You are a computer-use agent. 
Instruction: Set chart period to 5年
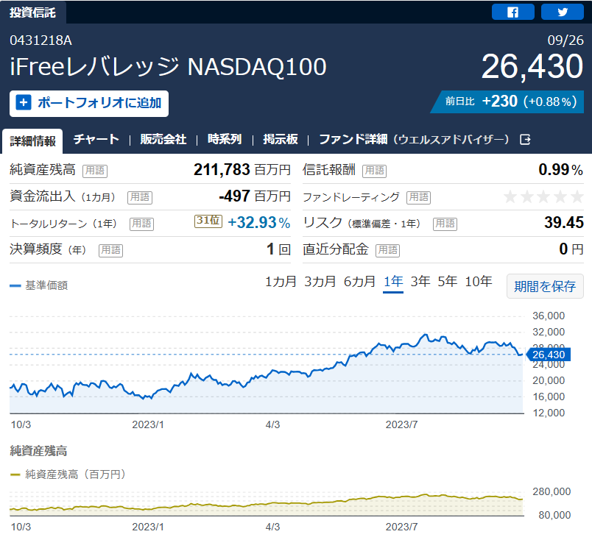[448, 281]
